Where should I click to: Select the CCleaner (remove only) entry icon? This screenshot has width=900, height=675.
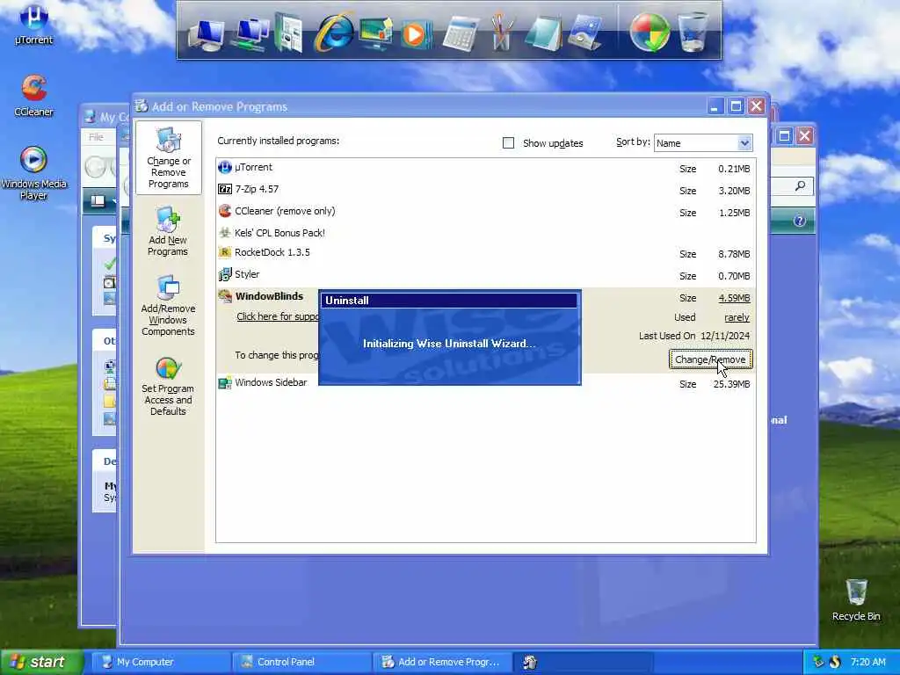click(x=225, y=211)
